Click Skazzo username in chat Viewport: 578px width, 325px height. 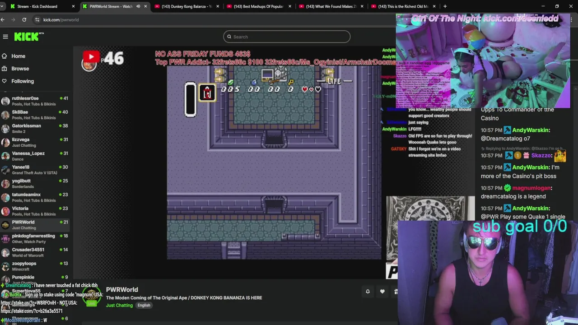[541, 155]
